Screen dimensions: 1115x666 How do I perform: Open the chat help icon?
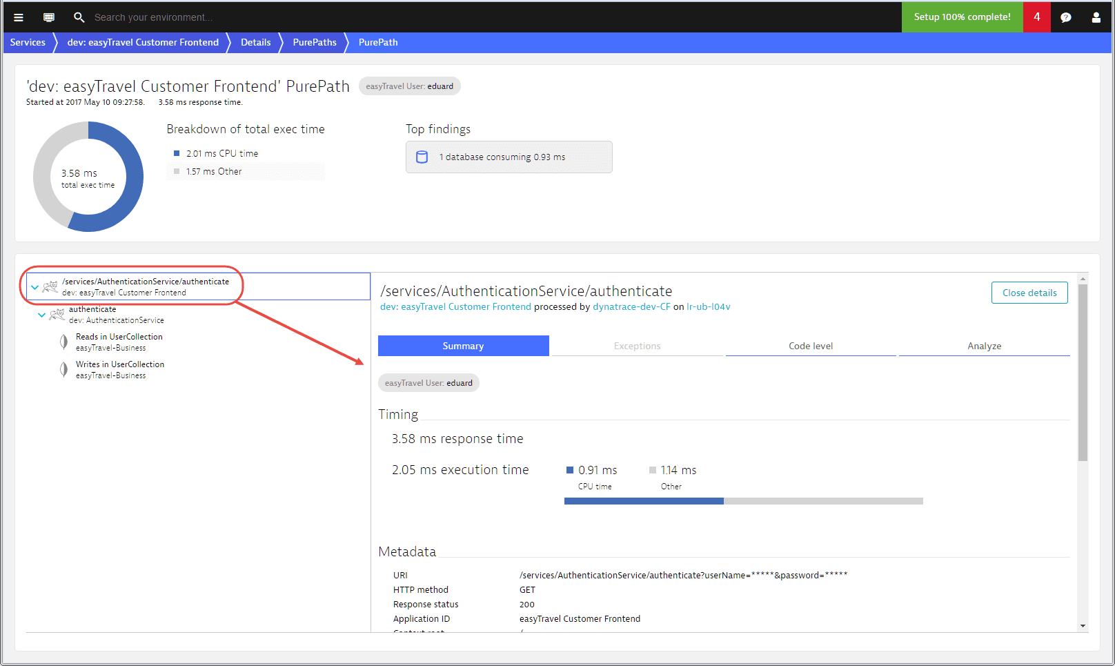coord(1066,17)
